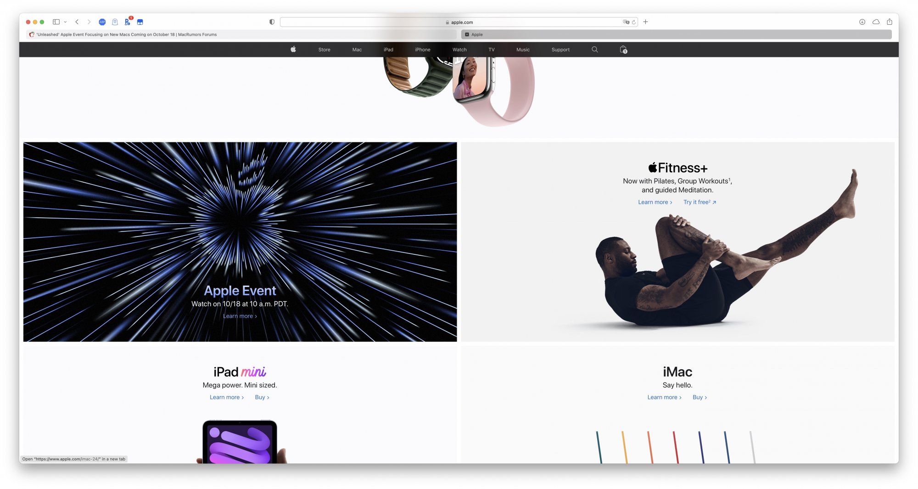Open the shopping bag icon

pos(623,49)
